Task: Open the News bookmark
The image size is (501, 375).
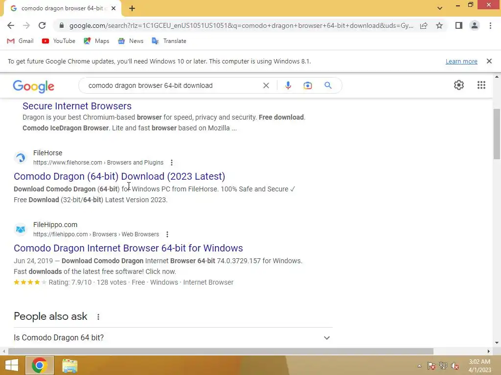Action: (130, 41)
